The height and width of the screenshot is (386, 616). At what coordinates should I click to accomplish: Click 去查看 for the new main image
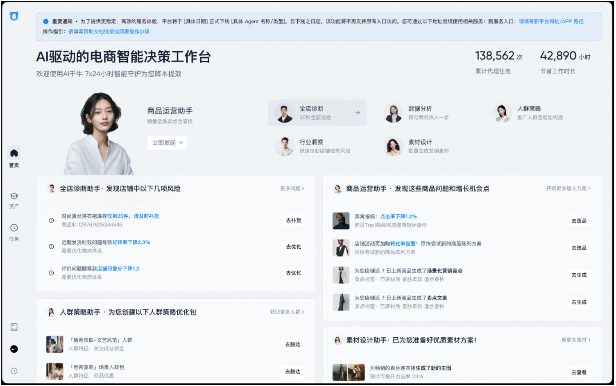tap(579, 372)
